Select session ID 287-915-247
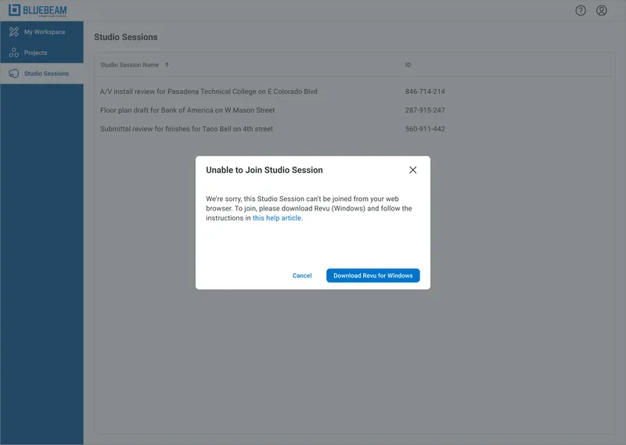Image resolution: width=626 pixels, height=445 pixels. coord(425,110)
